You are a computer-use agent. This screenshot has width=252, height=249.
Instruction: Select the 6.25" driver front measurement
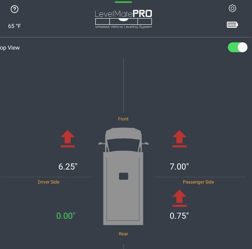click(68, 167)
